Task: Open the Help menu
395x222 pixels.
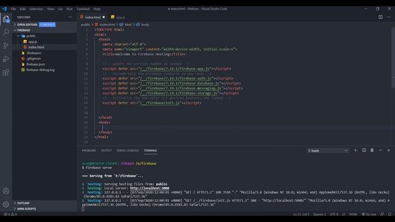Action: coord(97,9)
